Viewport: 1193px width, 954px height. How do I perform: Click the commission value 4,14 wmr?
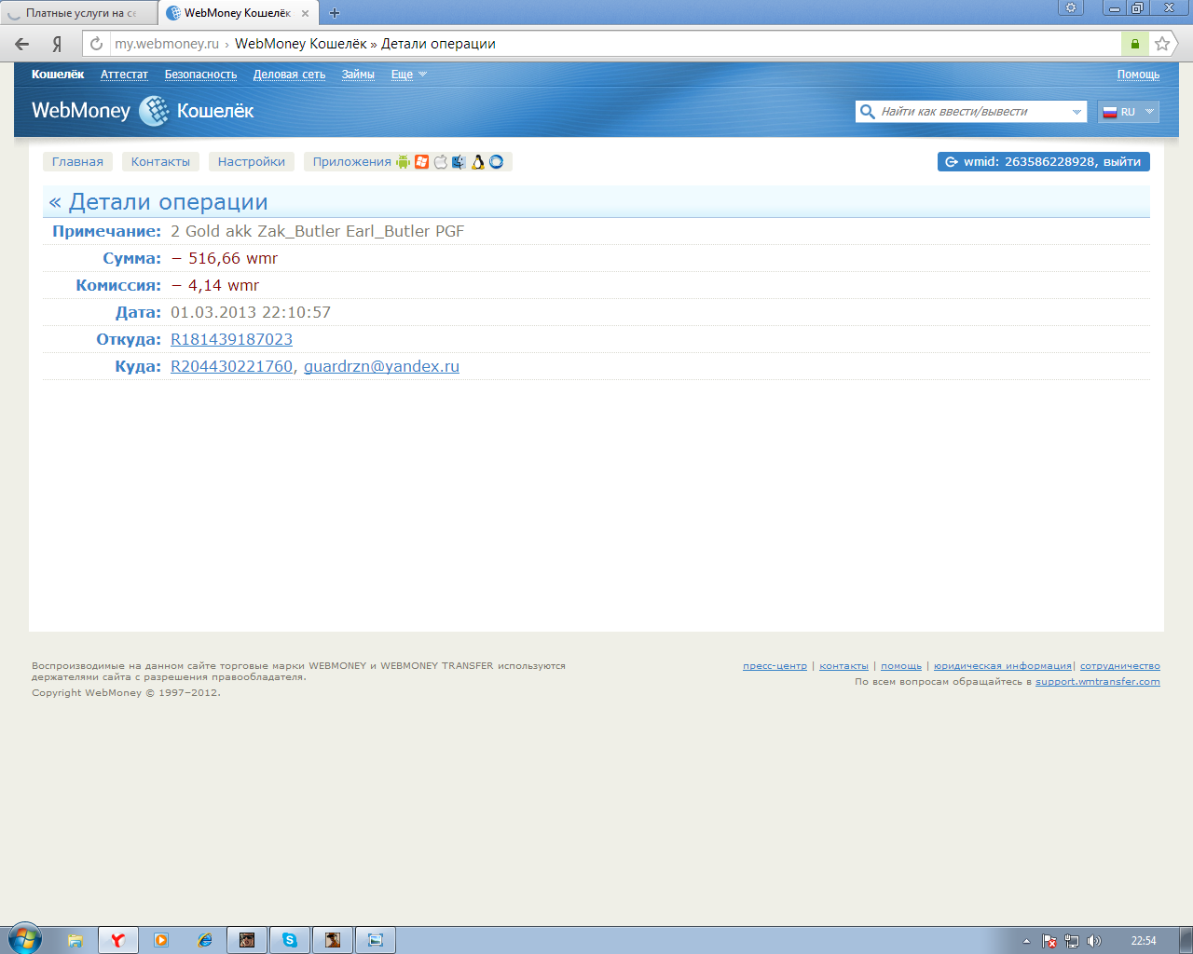click(215, 286)
